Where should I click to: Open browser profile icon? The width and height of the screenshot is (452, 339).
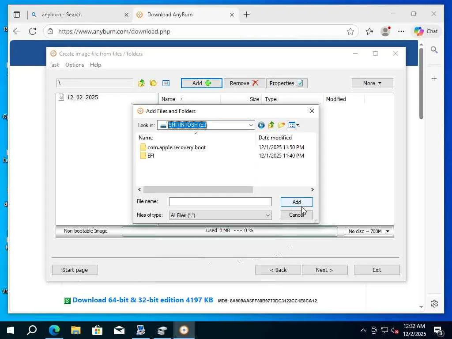[x=385, y=31]
